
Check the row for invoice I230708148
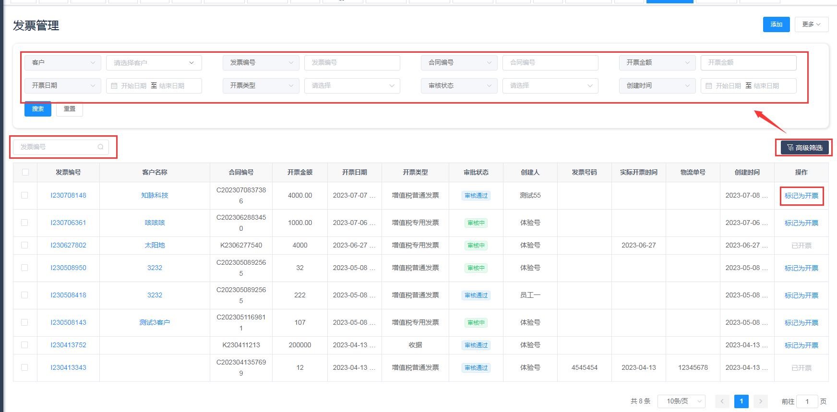(x=24, y=195)
